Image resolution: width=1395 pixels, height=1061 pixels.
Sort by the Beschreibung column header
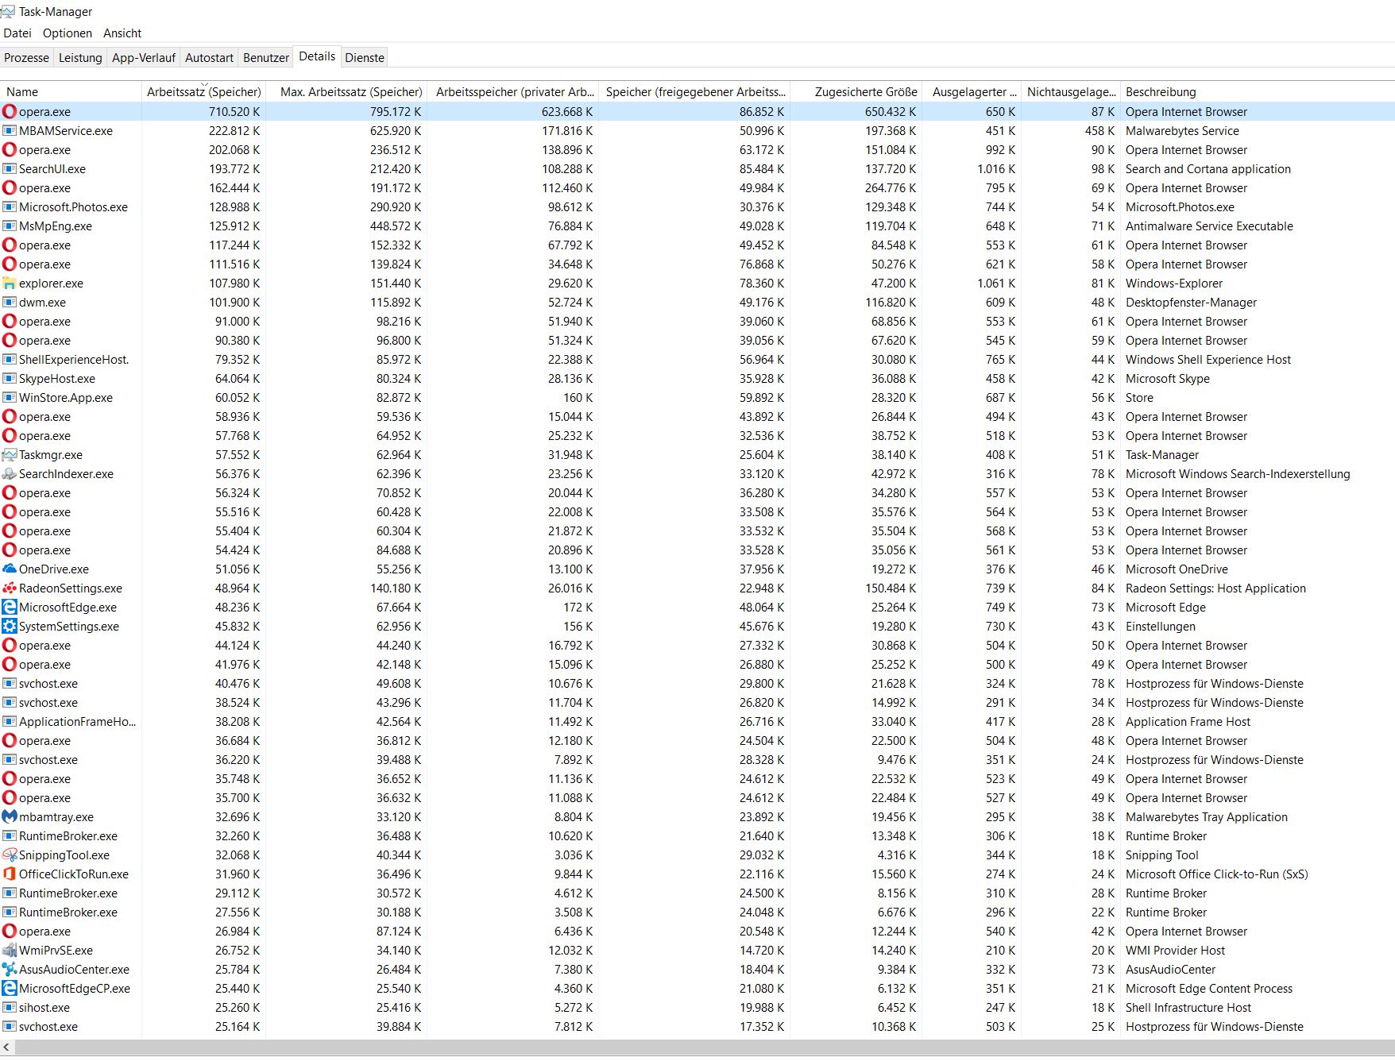tap(1257, 92)
